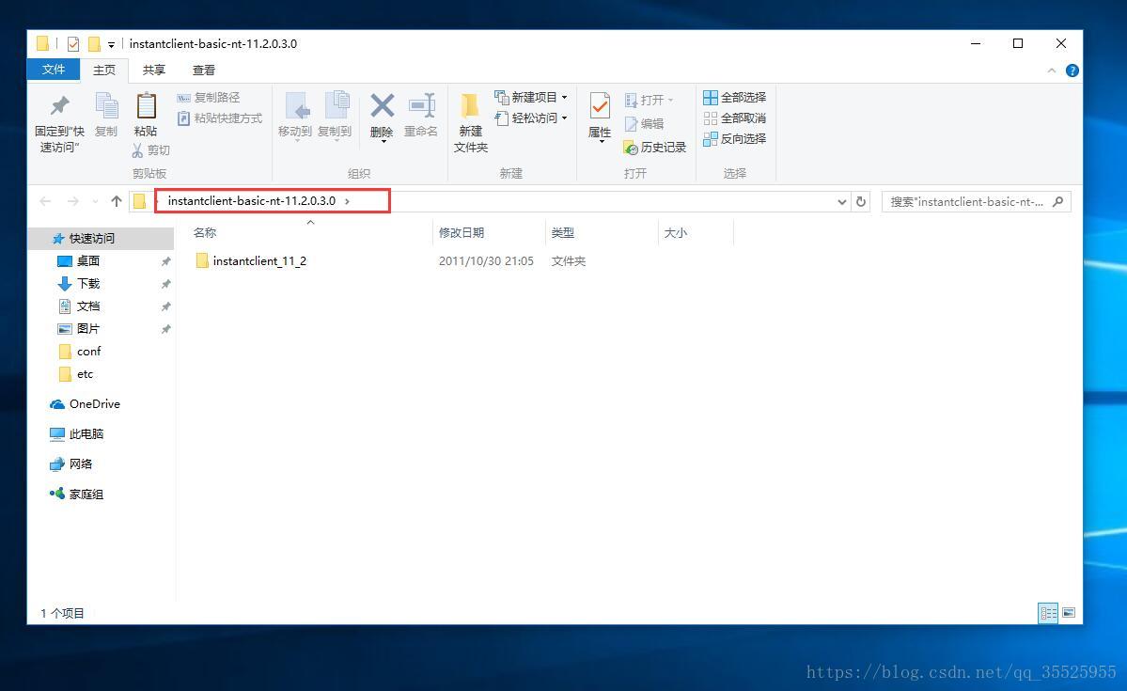Open 历史记录 in the ribbon
The width and height of the screenshot is (1127, 691).
click(x=655, y=148)
